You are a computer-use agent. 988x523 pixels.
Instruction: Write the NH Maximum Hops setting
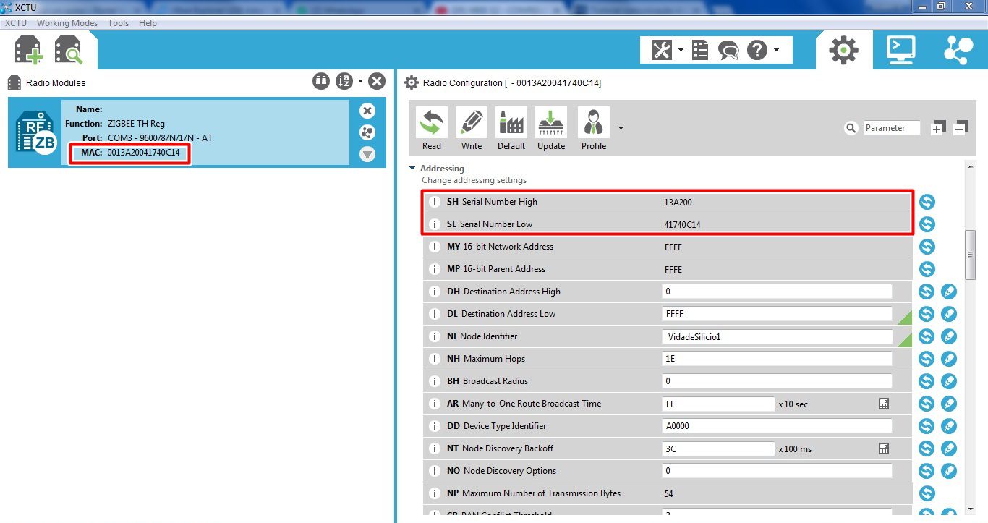[949, 359]
